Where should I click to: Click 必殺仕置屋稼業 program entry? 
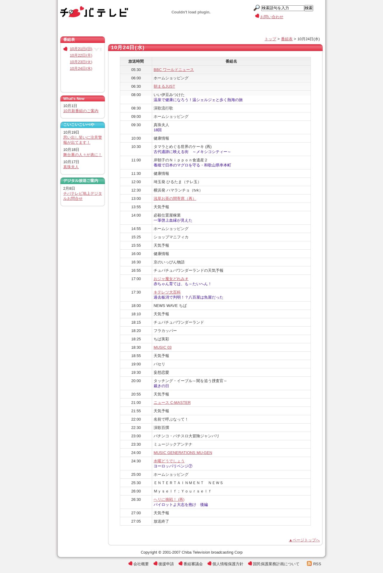[x=167, y=215]
